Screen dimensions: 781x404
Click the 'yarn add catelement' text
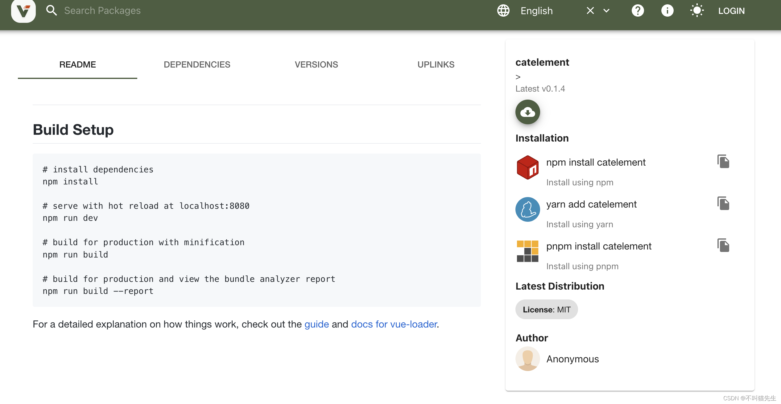point(591,204)
